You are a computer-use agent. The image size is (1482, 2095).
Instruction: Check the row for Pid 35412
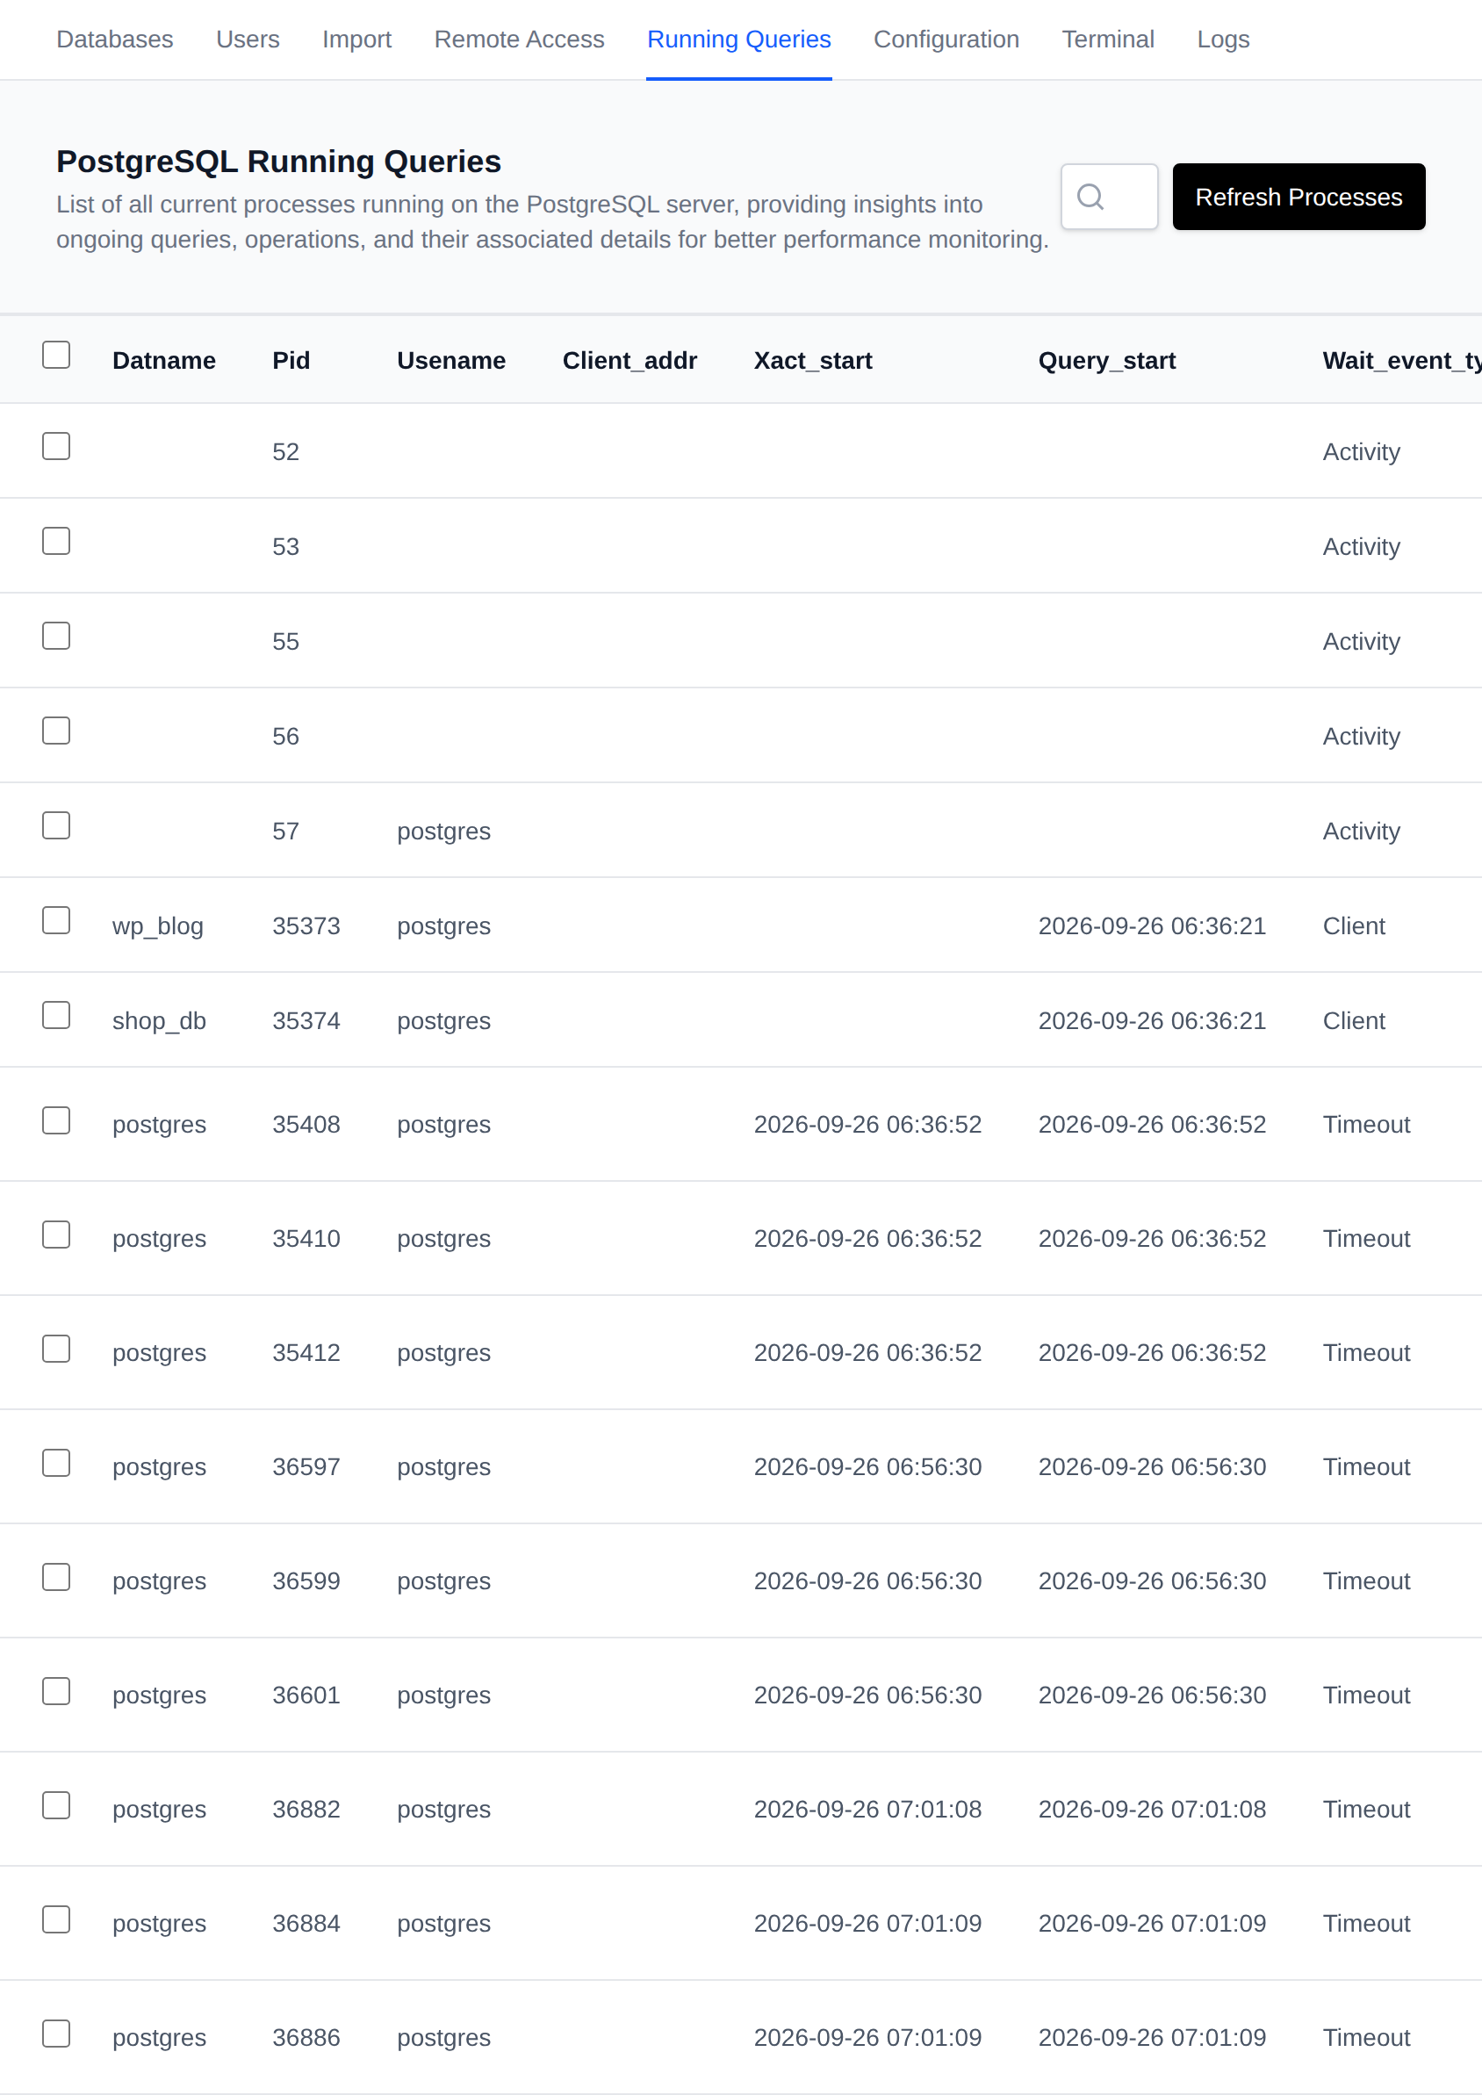tap(56, 1349)
